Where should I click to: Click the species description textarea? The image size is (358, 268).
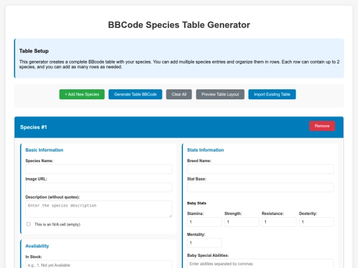click(99, 209)
